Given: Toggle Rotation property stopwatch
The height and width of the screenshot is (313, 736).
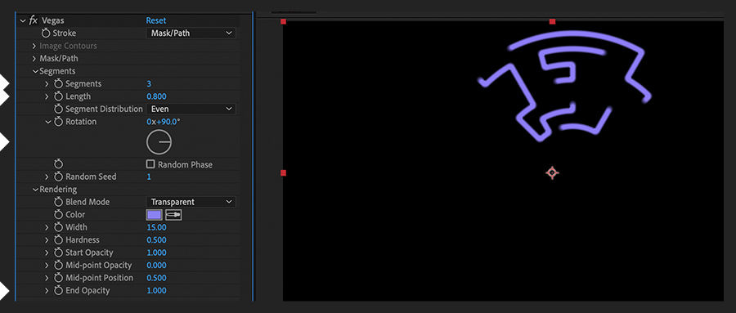Looking at the screenshot, I should 58,122.
